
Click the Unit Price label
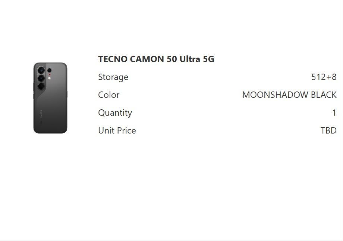tap(117, 131)
